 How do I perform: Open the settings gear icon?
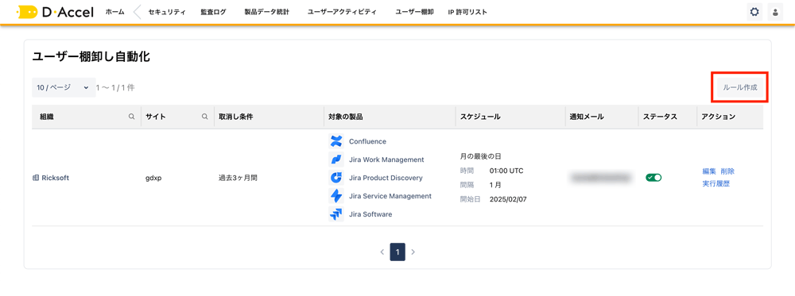pos(754,12)
